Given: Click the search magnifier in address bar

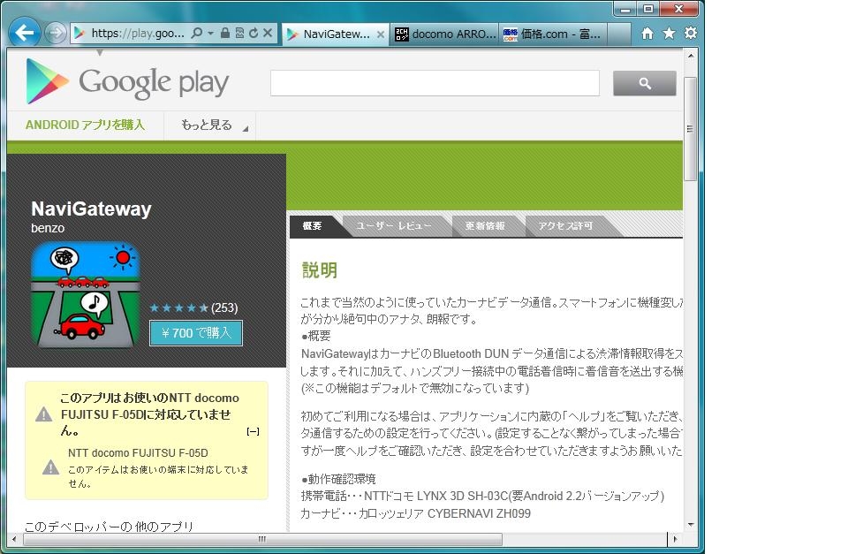Looking at the screenshot, I should click(197, 33).
